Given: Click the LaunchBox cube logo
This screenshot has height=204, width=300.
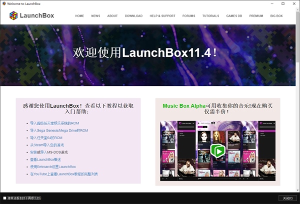Looking at the screenshot, I should pos(13,15).
